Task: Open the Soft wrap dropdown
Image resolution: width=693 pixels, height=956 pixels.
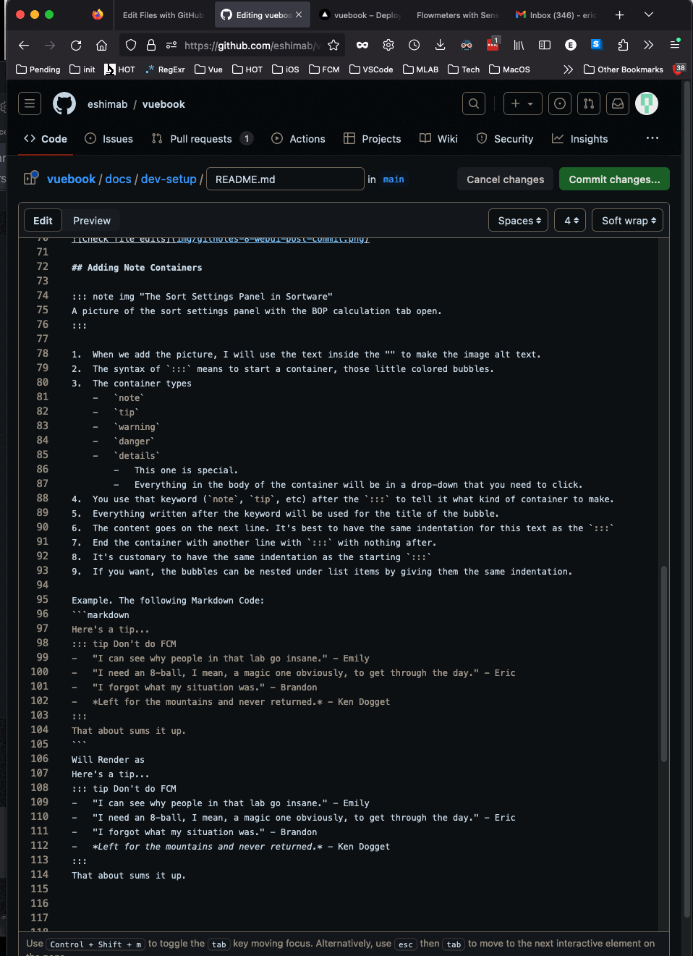Action: pyautogui.click(x=627, y=220)
